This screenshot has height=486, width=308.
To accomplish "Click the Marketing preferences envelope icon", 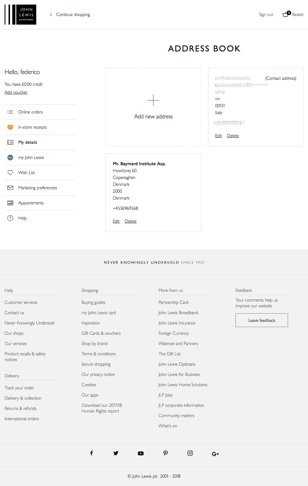I will point(10,188).
